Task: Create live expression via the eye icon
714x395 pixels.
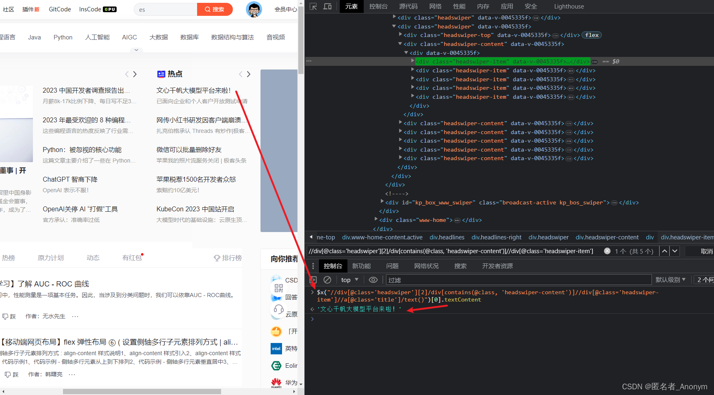Action: (373, 280)
